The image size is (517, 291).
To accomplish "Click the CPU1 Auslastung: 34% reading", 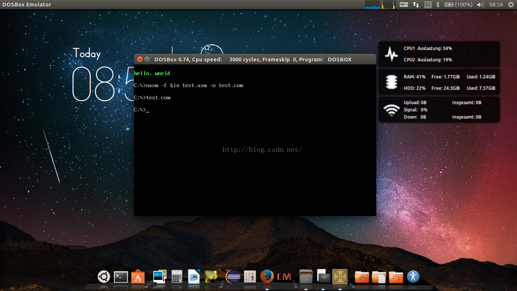I will (428, 48).
